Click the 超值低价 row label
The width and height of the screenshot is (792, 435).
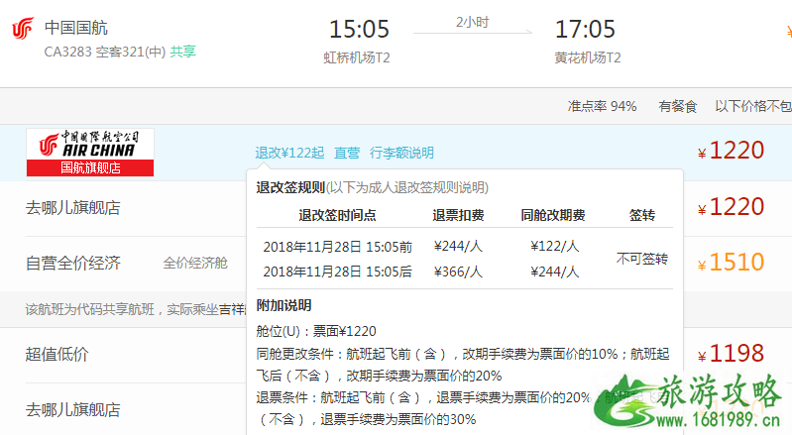(x=57, y=354)
